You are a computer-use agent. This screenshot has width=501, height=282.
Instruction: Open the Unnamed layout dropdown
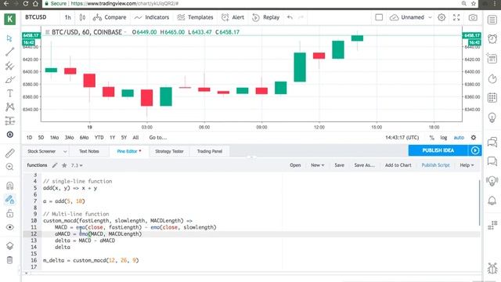(x=411, y=17)
